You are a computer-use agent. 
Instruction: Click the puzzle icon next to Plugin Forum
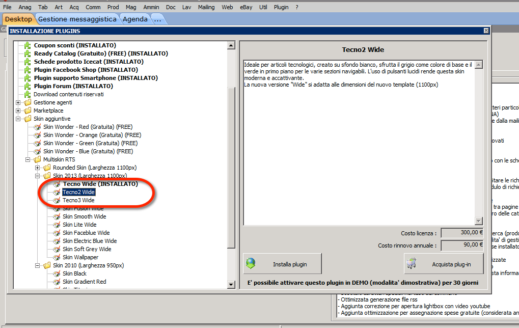click(28, 86)
